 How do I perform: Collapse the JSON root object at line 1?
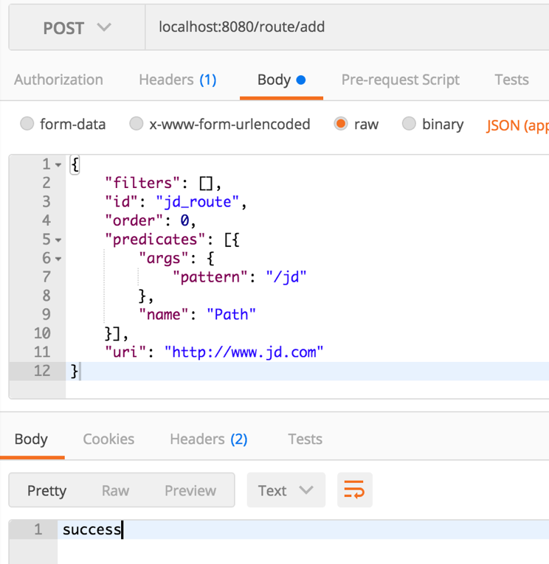pyautogui.click(x=59, y=164)
